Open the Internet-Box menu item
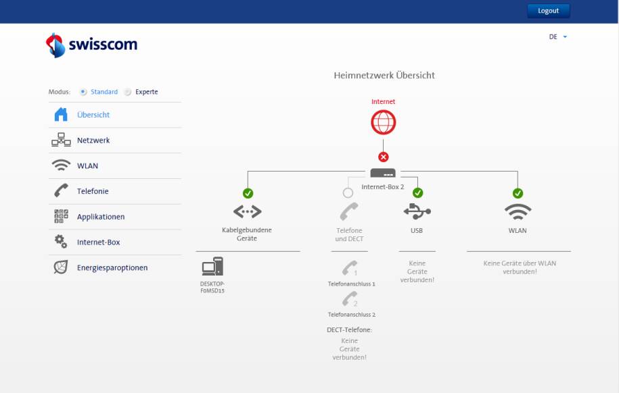This screenshot has width=619, height=393. coord(115,242)
